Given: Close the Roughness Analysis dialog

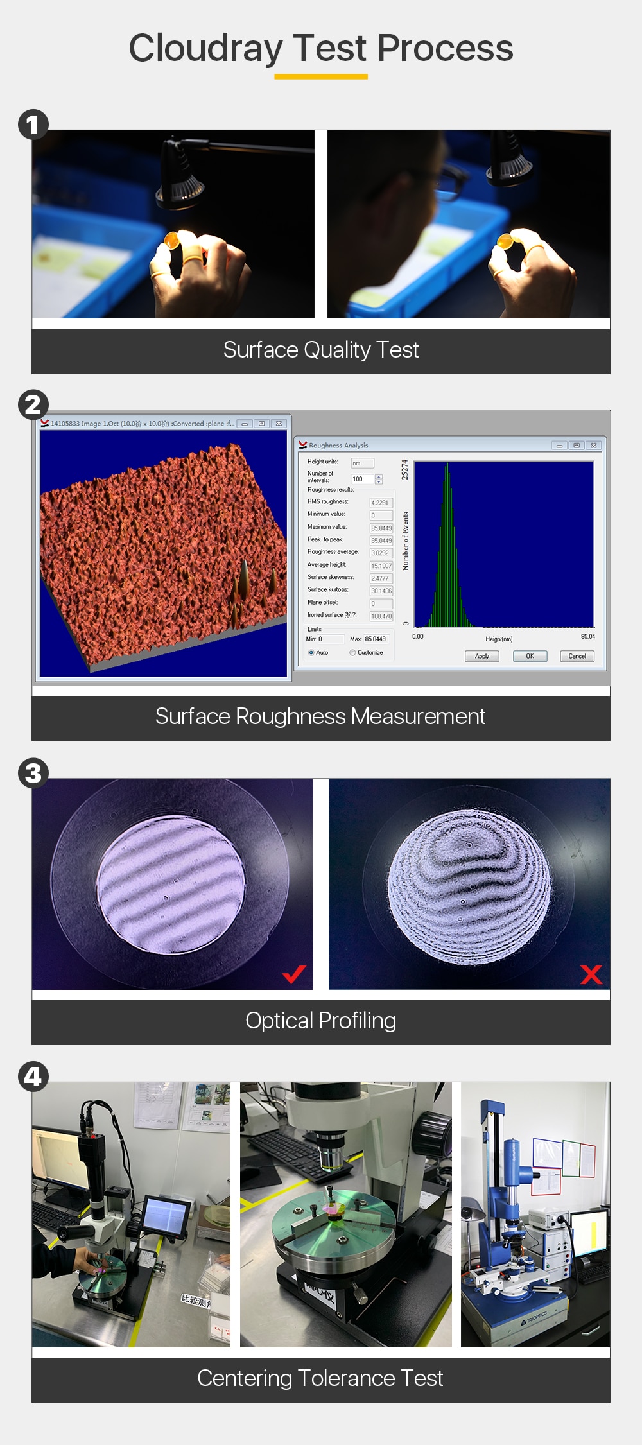Looking at the screenshot, I should [594, 446].
